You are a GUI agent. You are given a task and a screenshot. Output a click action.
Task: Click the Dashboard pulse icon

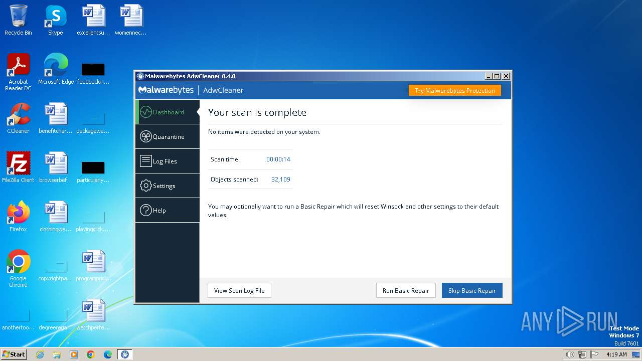tap(145, 112)
